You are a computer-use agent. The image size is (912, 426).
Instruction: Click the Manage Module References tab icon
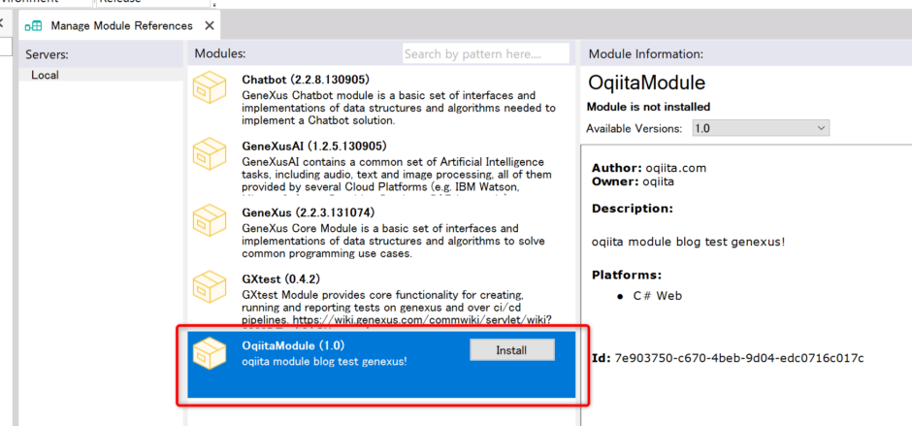(34, 26)
